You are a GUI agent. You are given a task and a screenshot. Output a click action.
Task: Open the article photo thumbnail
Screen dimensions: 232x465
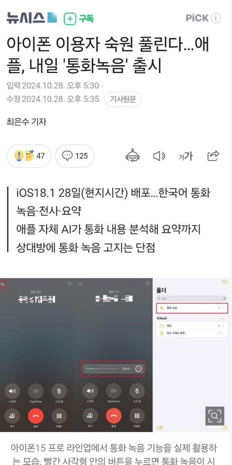pos(116,354)
